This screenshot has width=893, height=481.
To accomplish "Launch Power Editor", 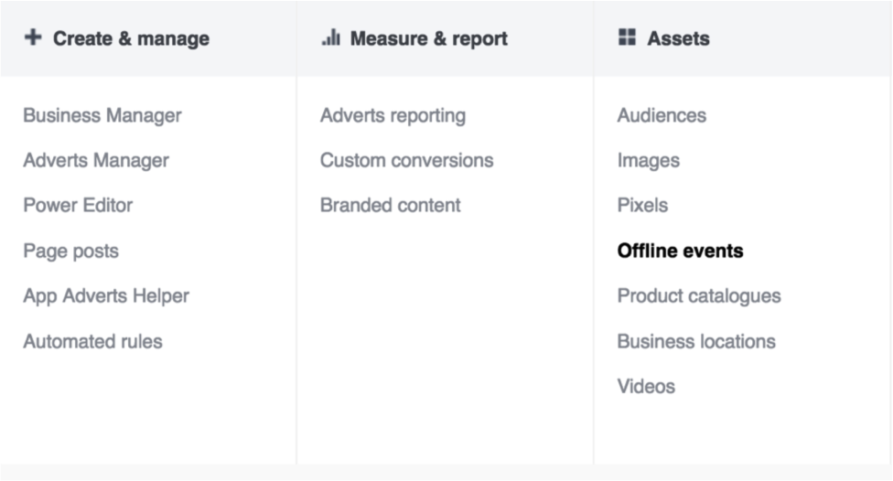I will [78, 205].
